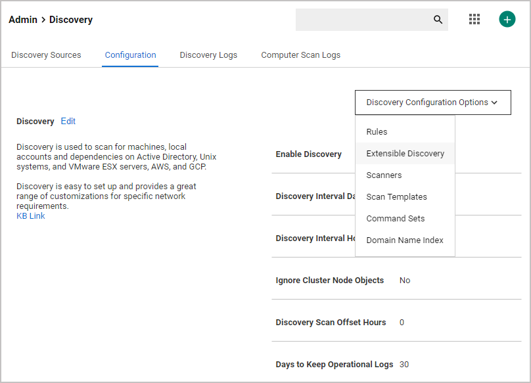This screenshot has width=531, height=383.
Task: Select the Configuration tab
Action: [130, 55]
